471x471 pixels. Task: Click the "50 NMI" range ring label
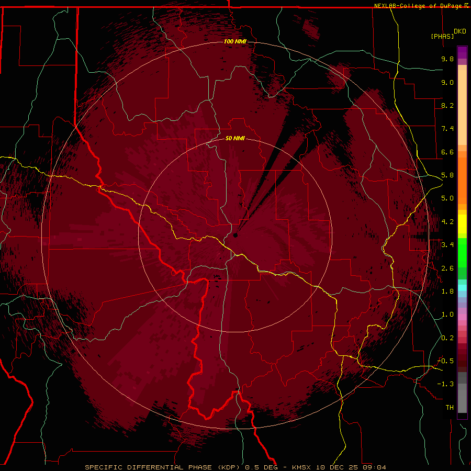(x=235, y=139)
